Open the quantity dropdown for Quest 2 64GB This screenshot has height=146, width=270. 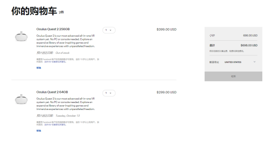tap(109, 93)
